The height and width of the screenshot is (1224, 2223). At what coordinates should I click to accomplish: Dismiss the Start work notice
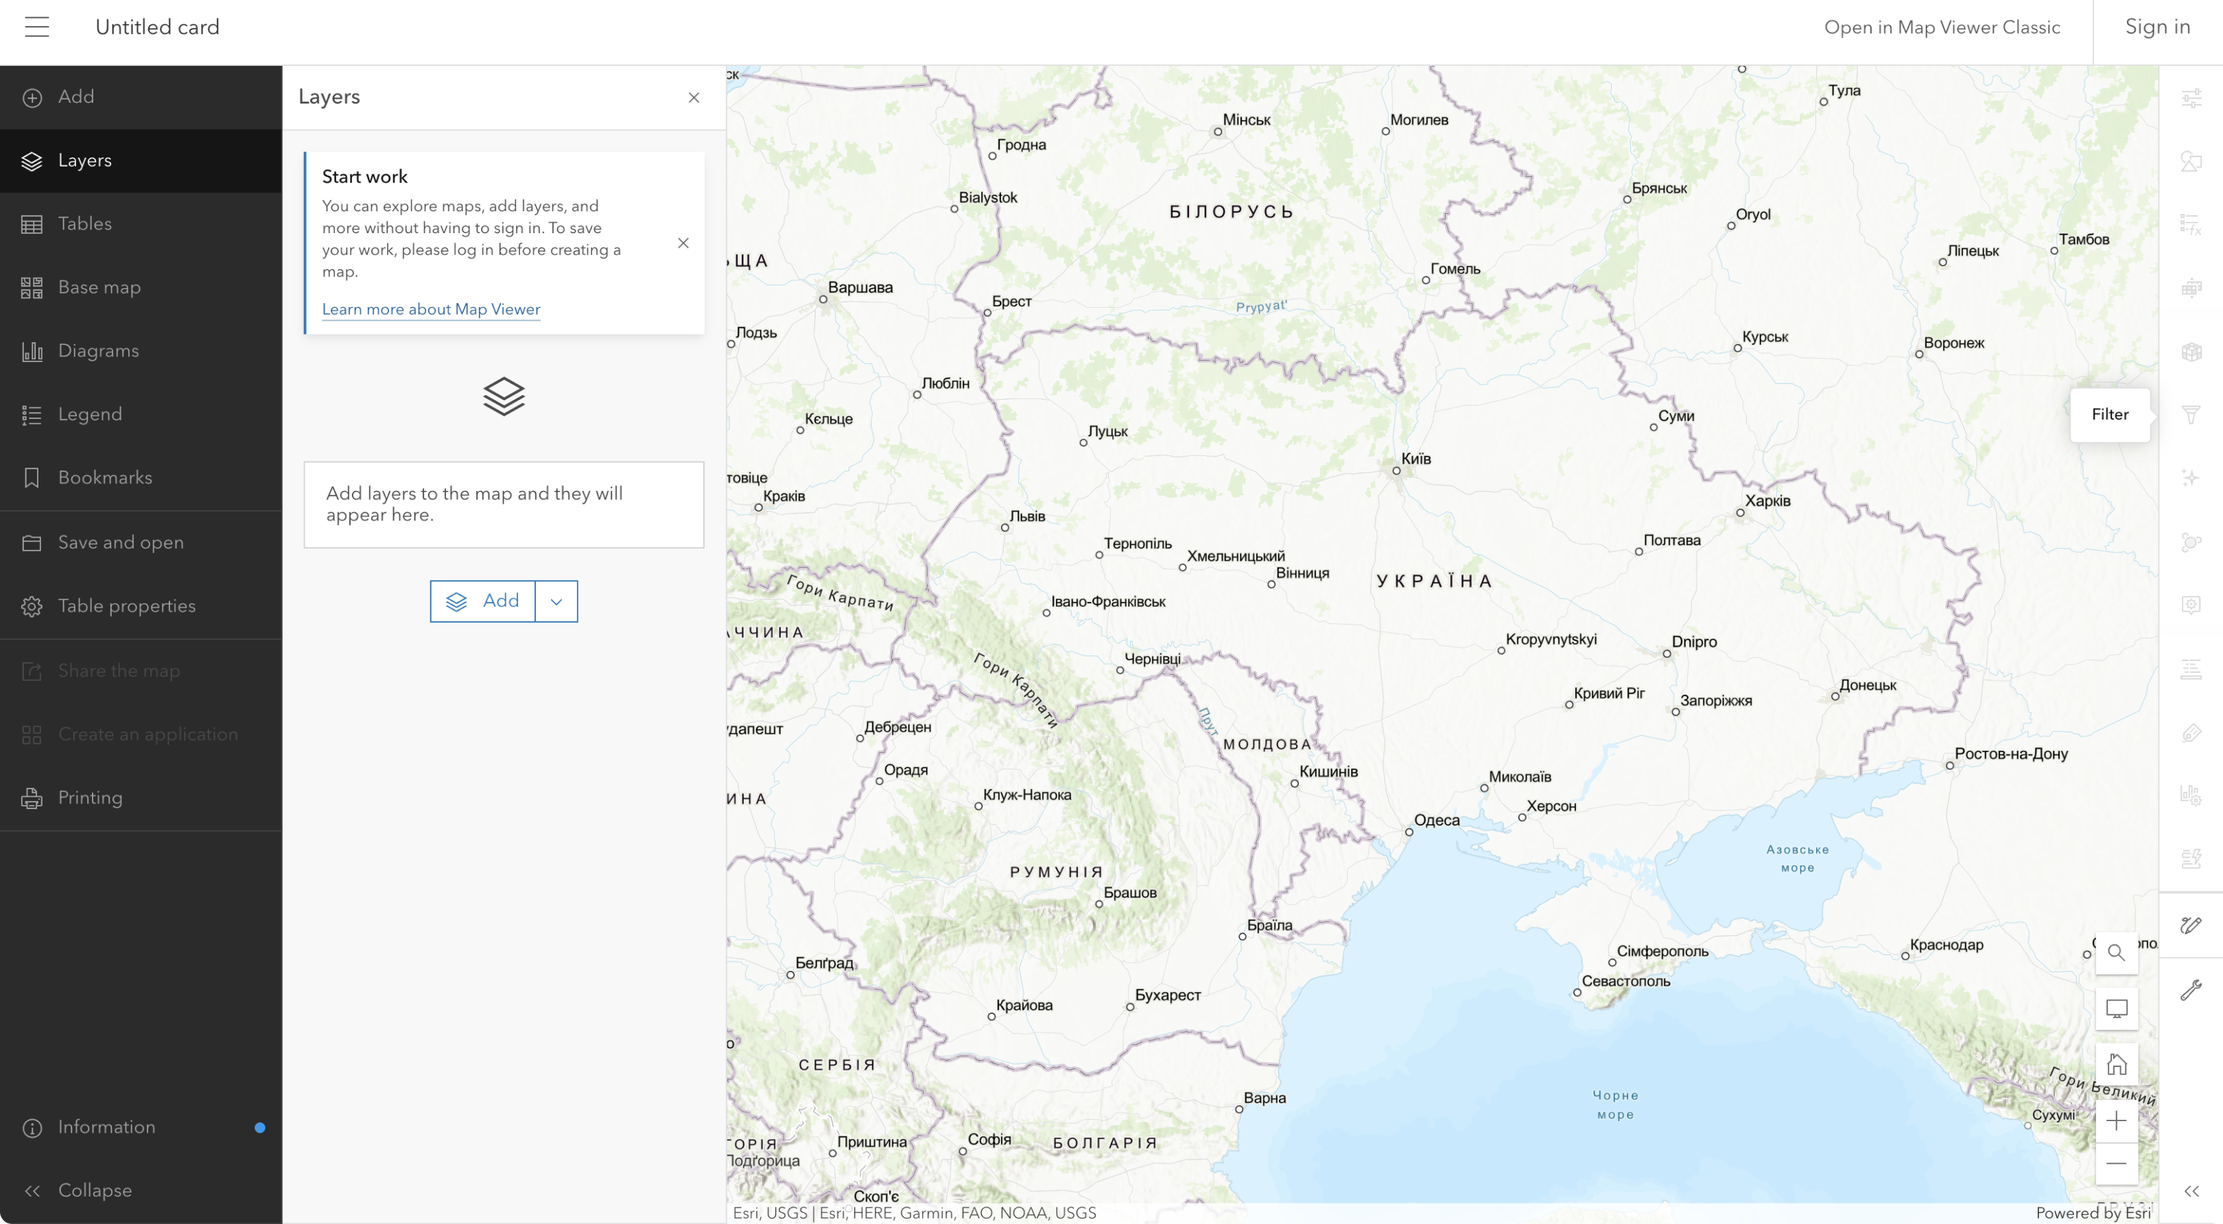tap(683, 243)
